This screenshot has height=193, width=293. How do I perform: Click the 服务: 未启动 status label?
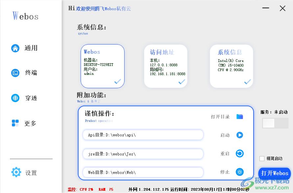(x=274, y=112)
